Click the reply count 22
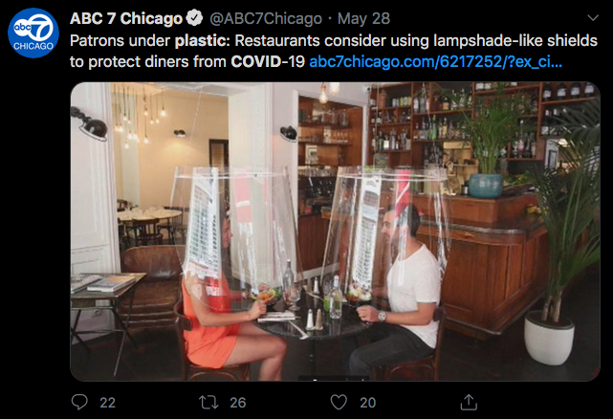 tap(107, 403)
